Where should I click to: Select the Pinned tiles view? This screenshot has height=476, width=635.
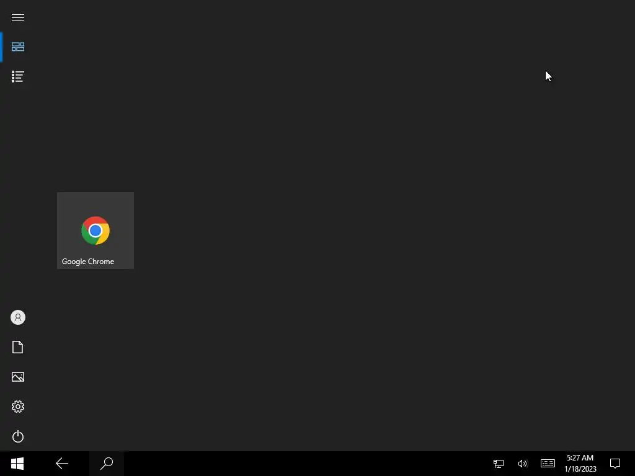click(x=18, y=47)
